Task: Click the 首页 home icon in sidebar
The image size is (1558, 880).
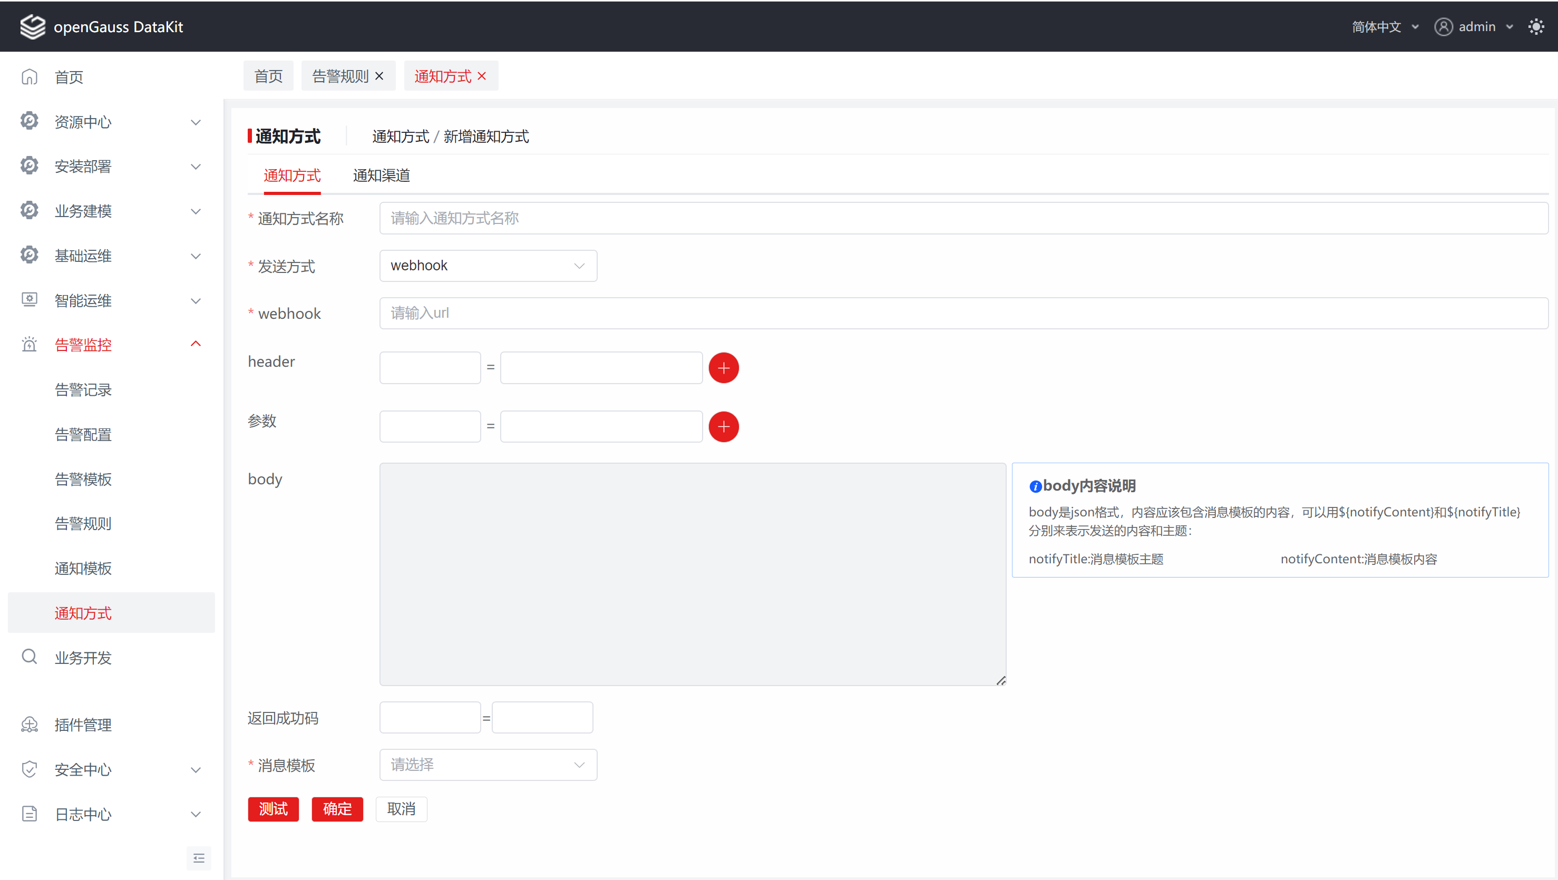Action: tap(29, 77)
